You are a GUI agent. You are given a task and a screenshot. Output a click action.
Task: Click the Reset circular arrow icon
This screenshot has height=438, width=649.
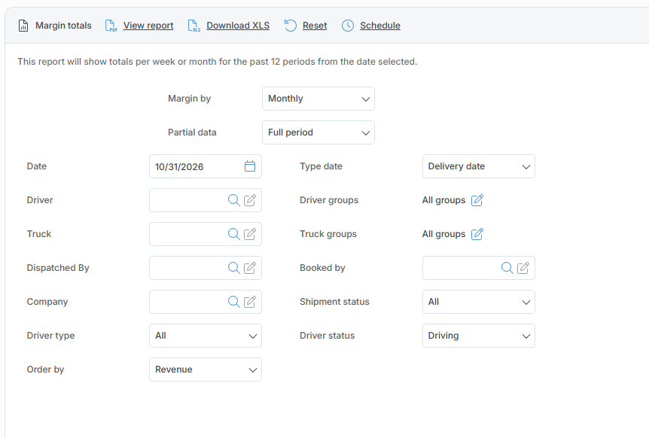291,26
